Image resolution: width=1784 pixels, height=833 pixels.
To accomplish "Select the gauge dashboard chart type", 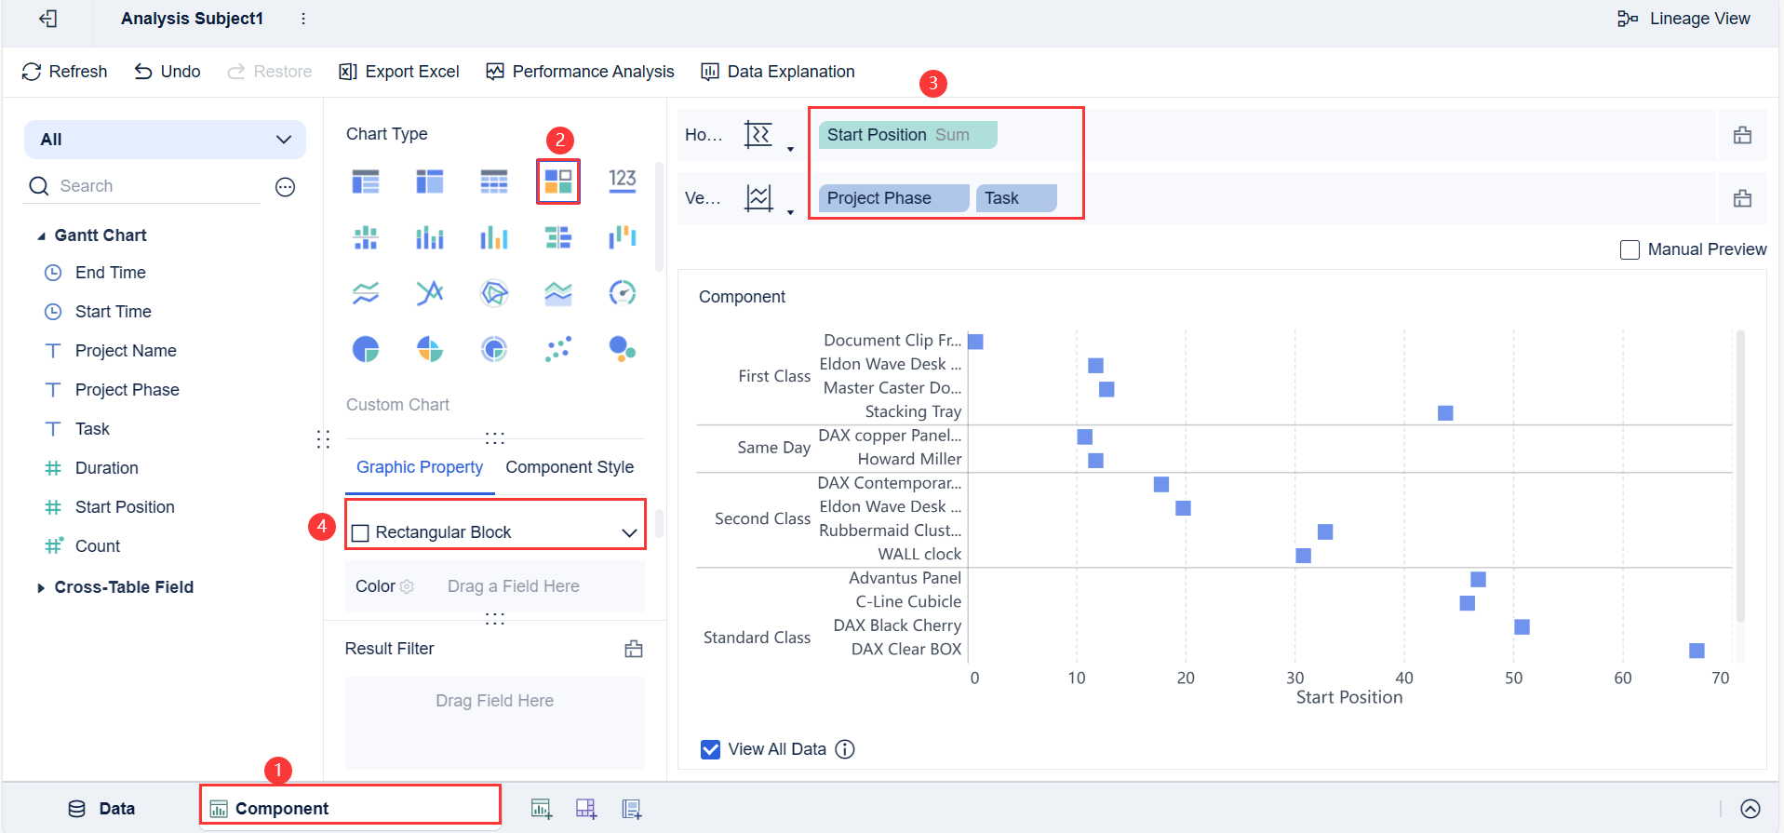I will (x=622, y=293).
